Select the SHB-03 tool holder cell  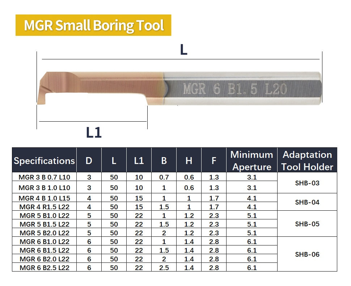point(307,183)
